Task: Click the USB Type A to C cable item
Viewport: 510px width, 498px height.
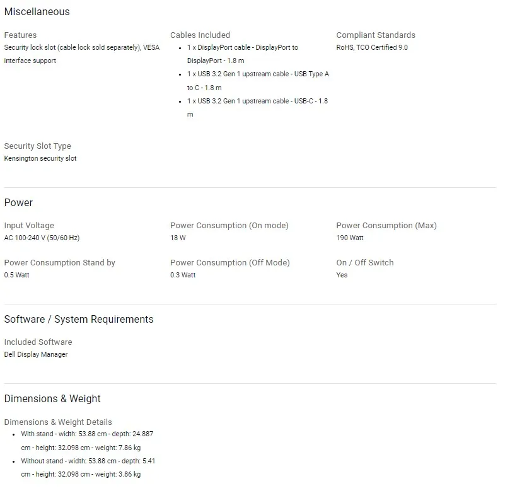Action: pyautogui.click(x=258, y=81)
